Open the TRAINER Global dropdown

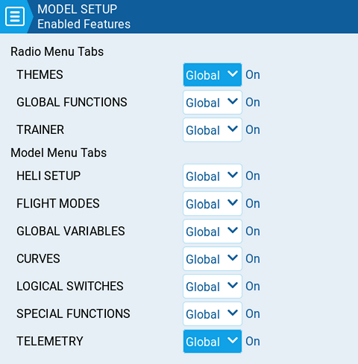[x=213, y=130]
